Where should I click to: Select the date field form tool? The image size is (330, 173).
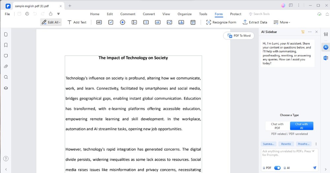193,22
